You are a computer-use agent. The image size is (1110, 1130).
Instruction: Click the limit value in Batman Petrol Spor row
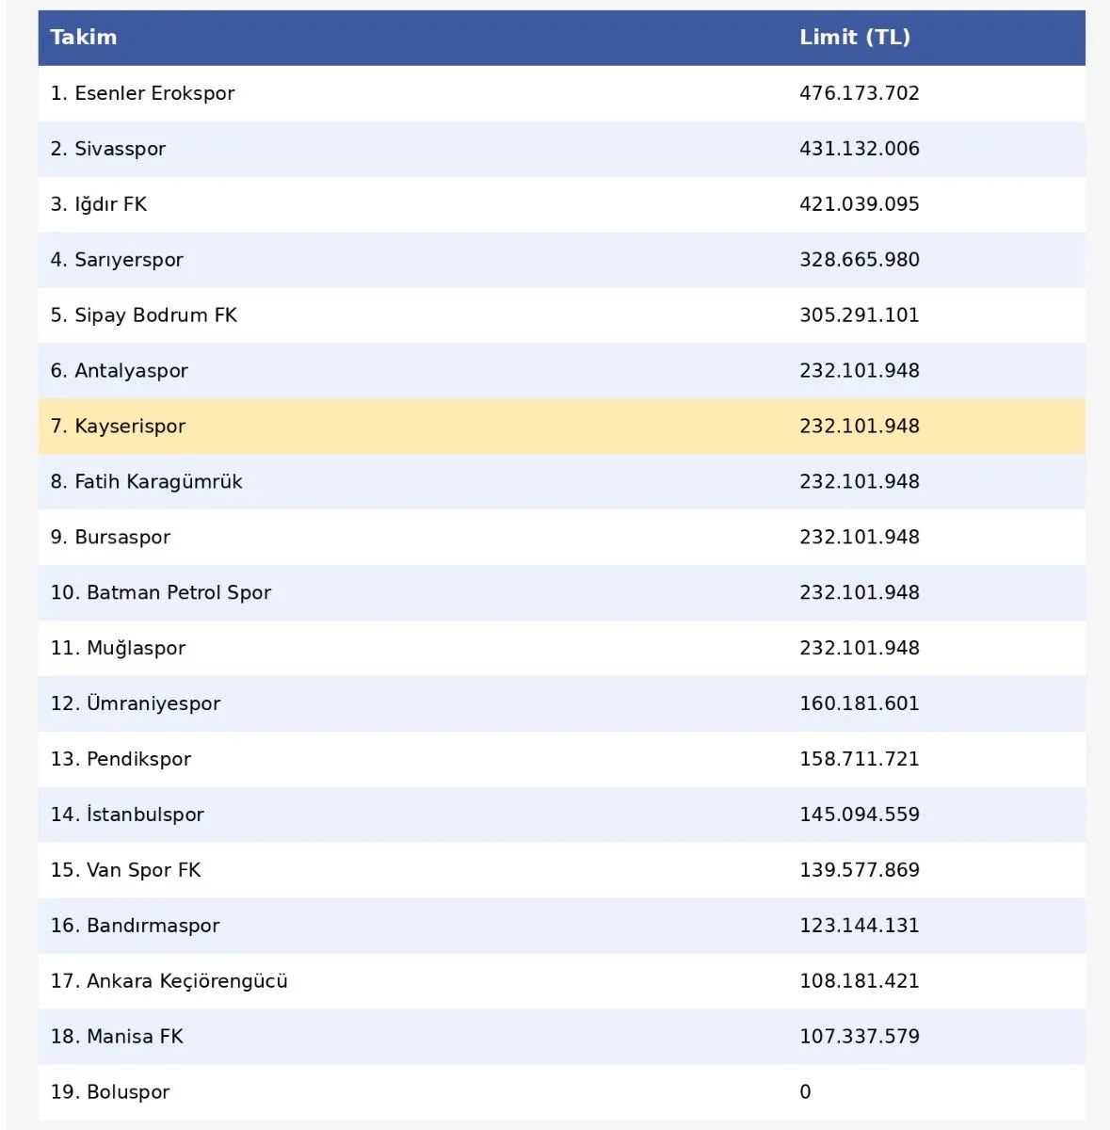[x=859, y=593]
